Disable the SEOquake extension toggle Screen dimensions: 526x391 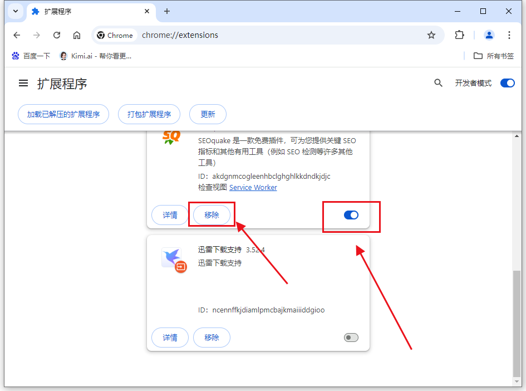click(x=351, y=215)
